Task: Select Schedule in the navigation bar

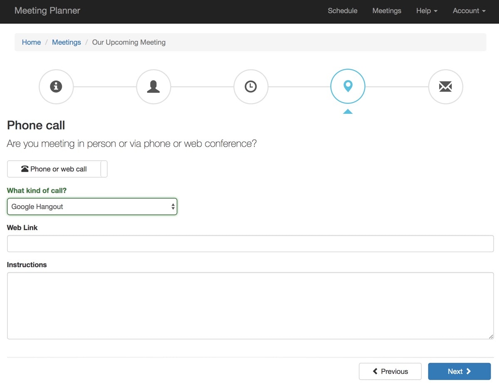Action: point(342,11)
